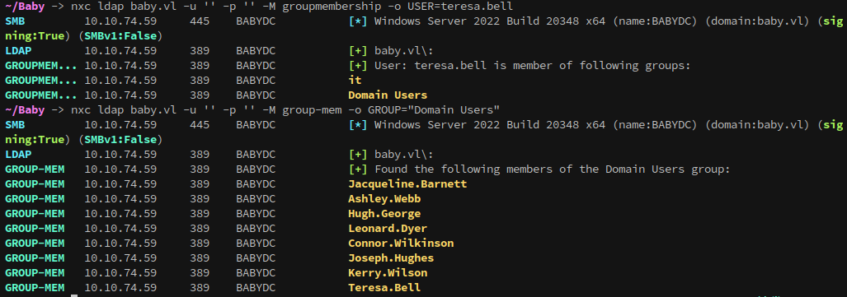The height and width of the screenshot is (297, 847).
Task: Click the first SMB protocol label
Action: [x=15, y=21]
